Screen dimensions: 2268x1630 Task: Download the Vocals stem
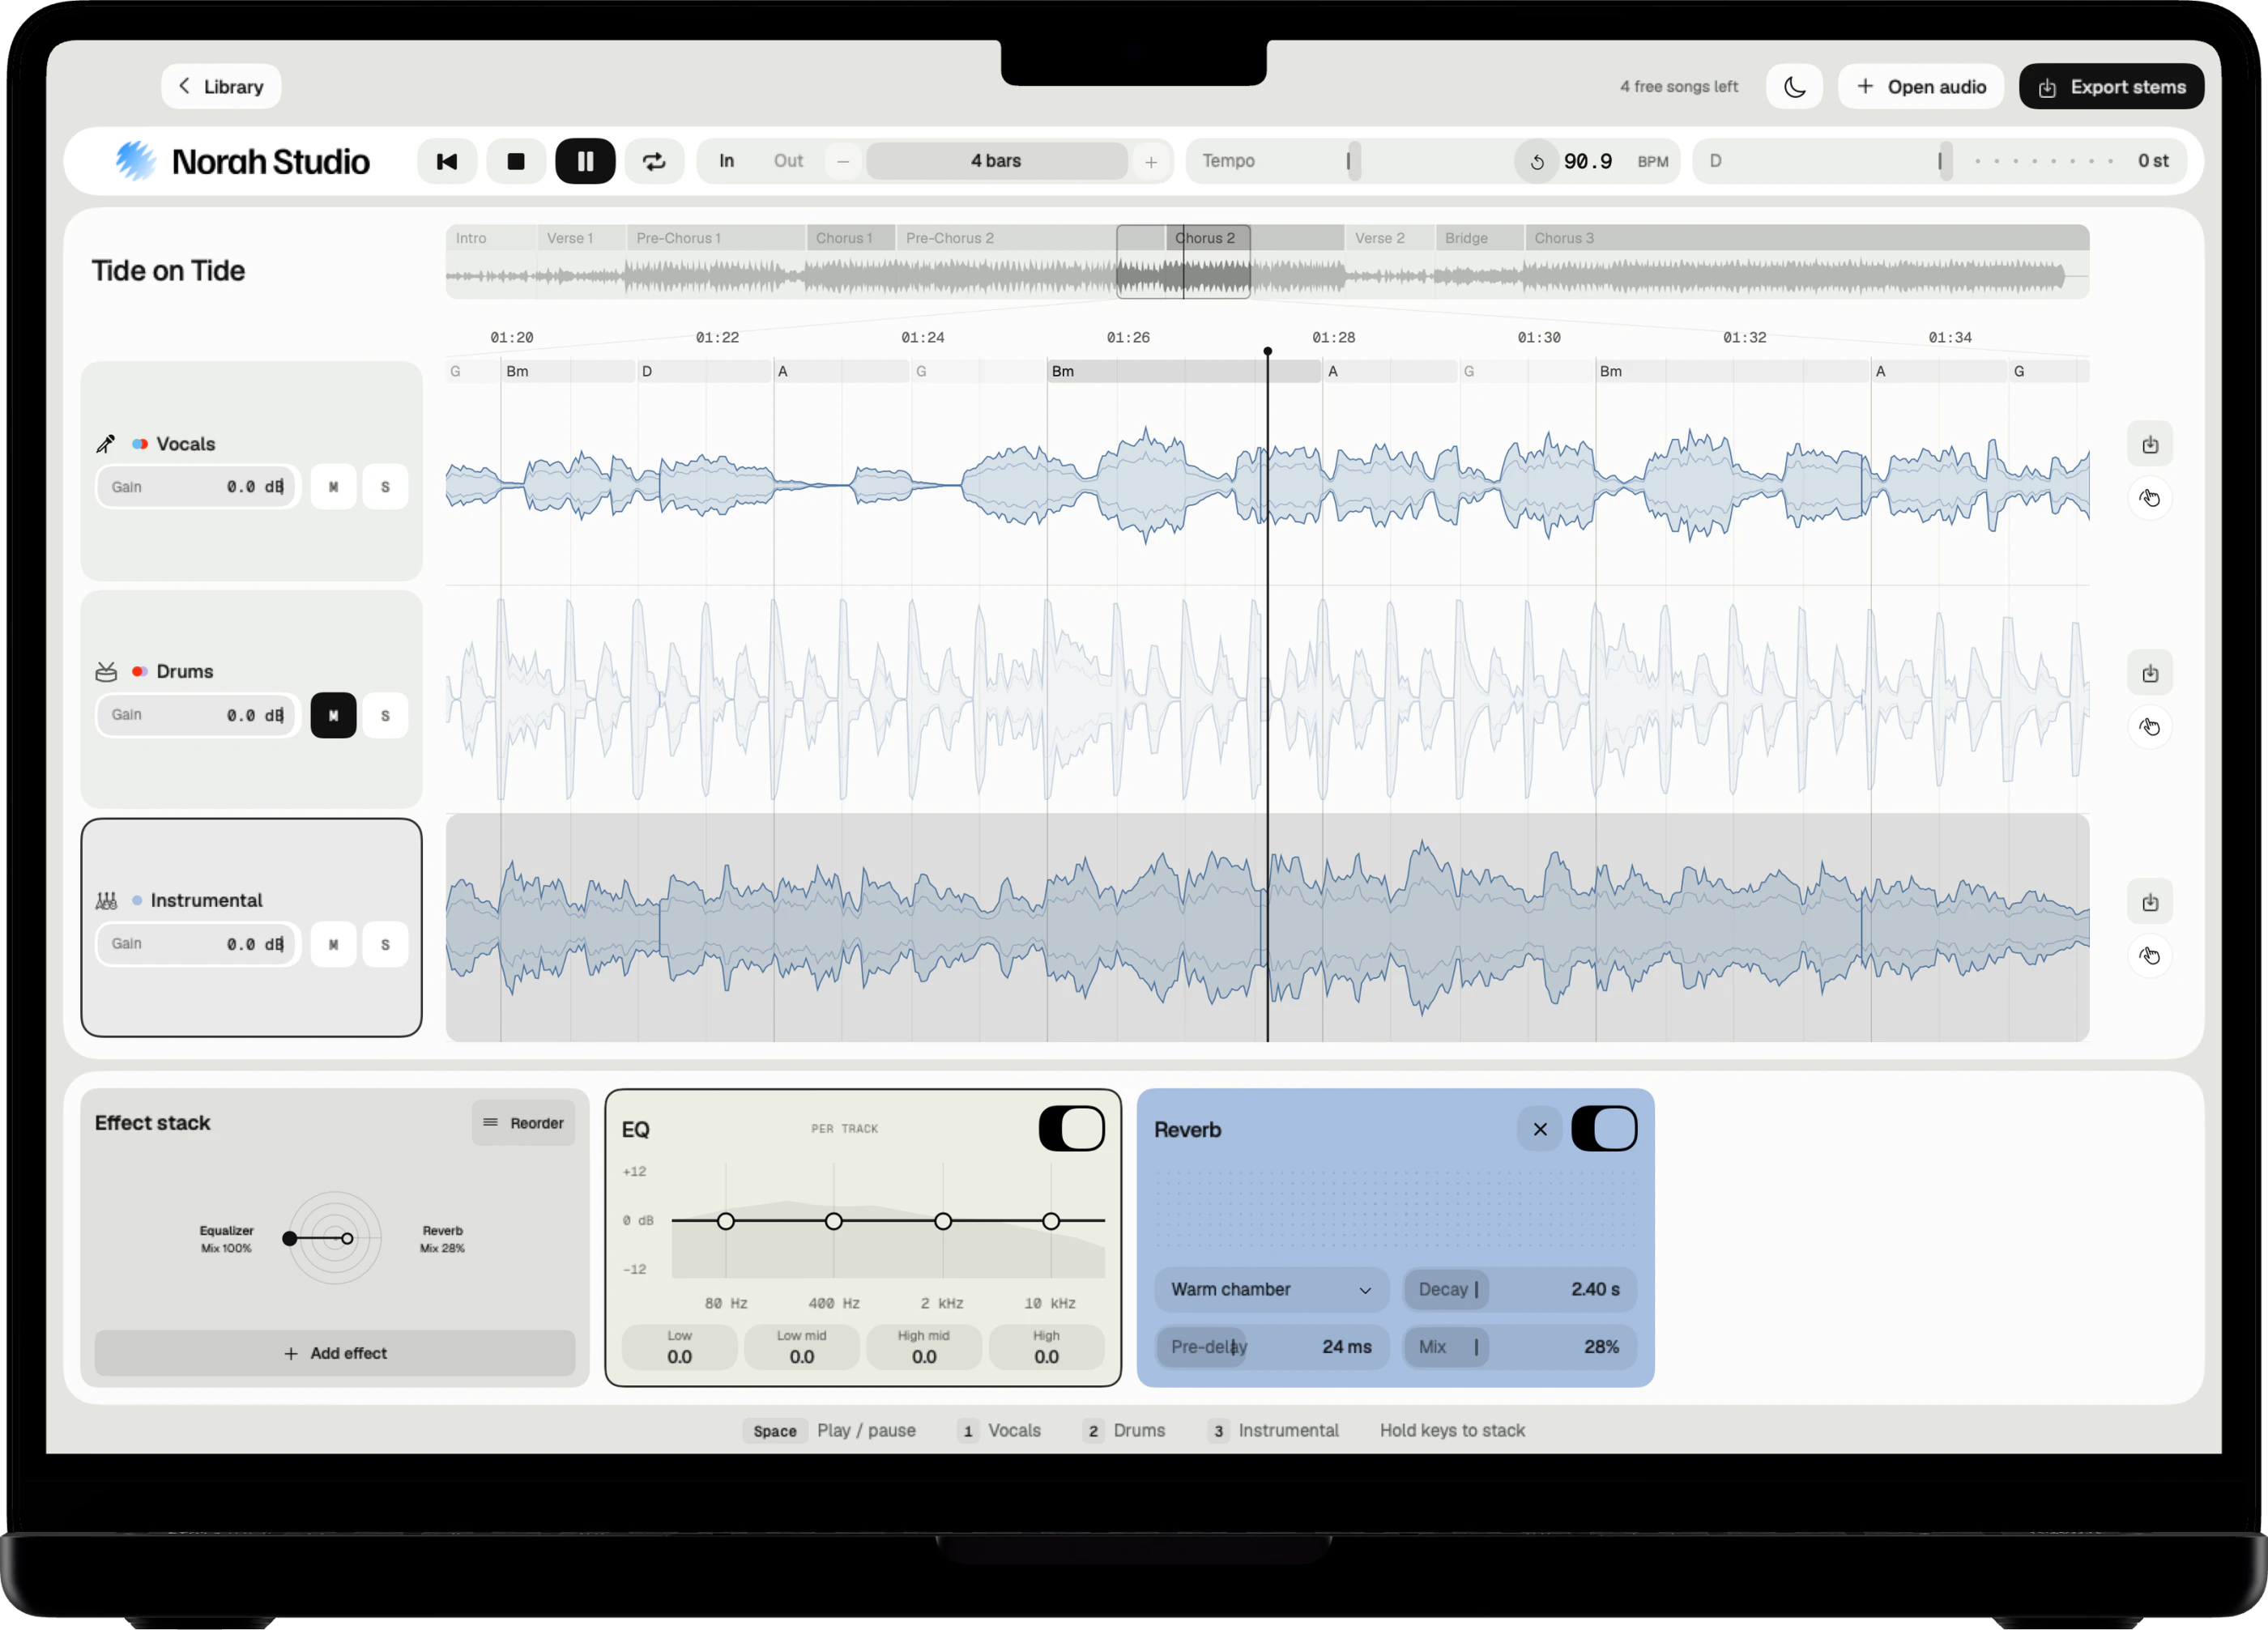(x=2149, y=445)
